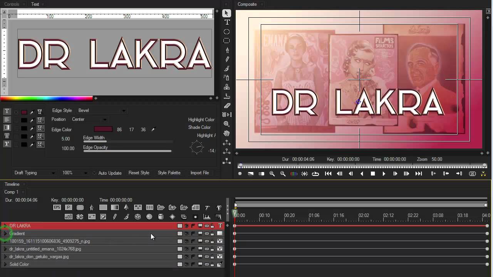Open the text gradient fill tab icon
The image size is (493, 277).
coord(7,128)
